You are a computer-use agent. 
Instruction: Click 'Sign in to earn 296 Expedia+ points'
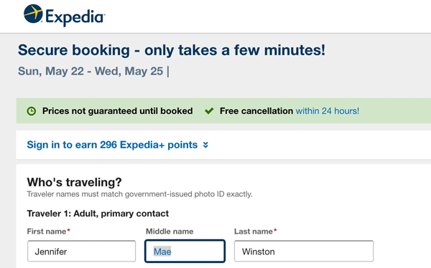click(x=112, y=145)
